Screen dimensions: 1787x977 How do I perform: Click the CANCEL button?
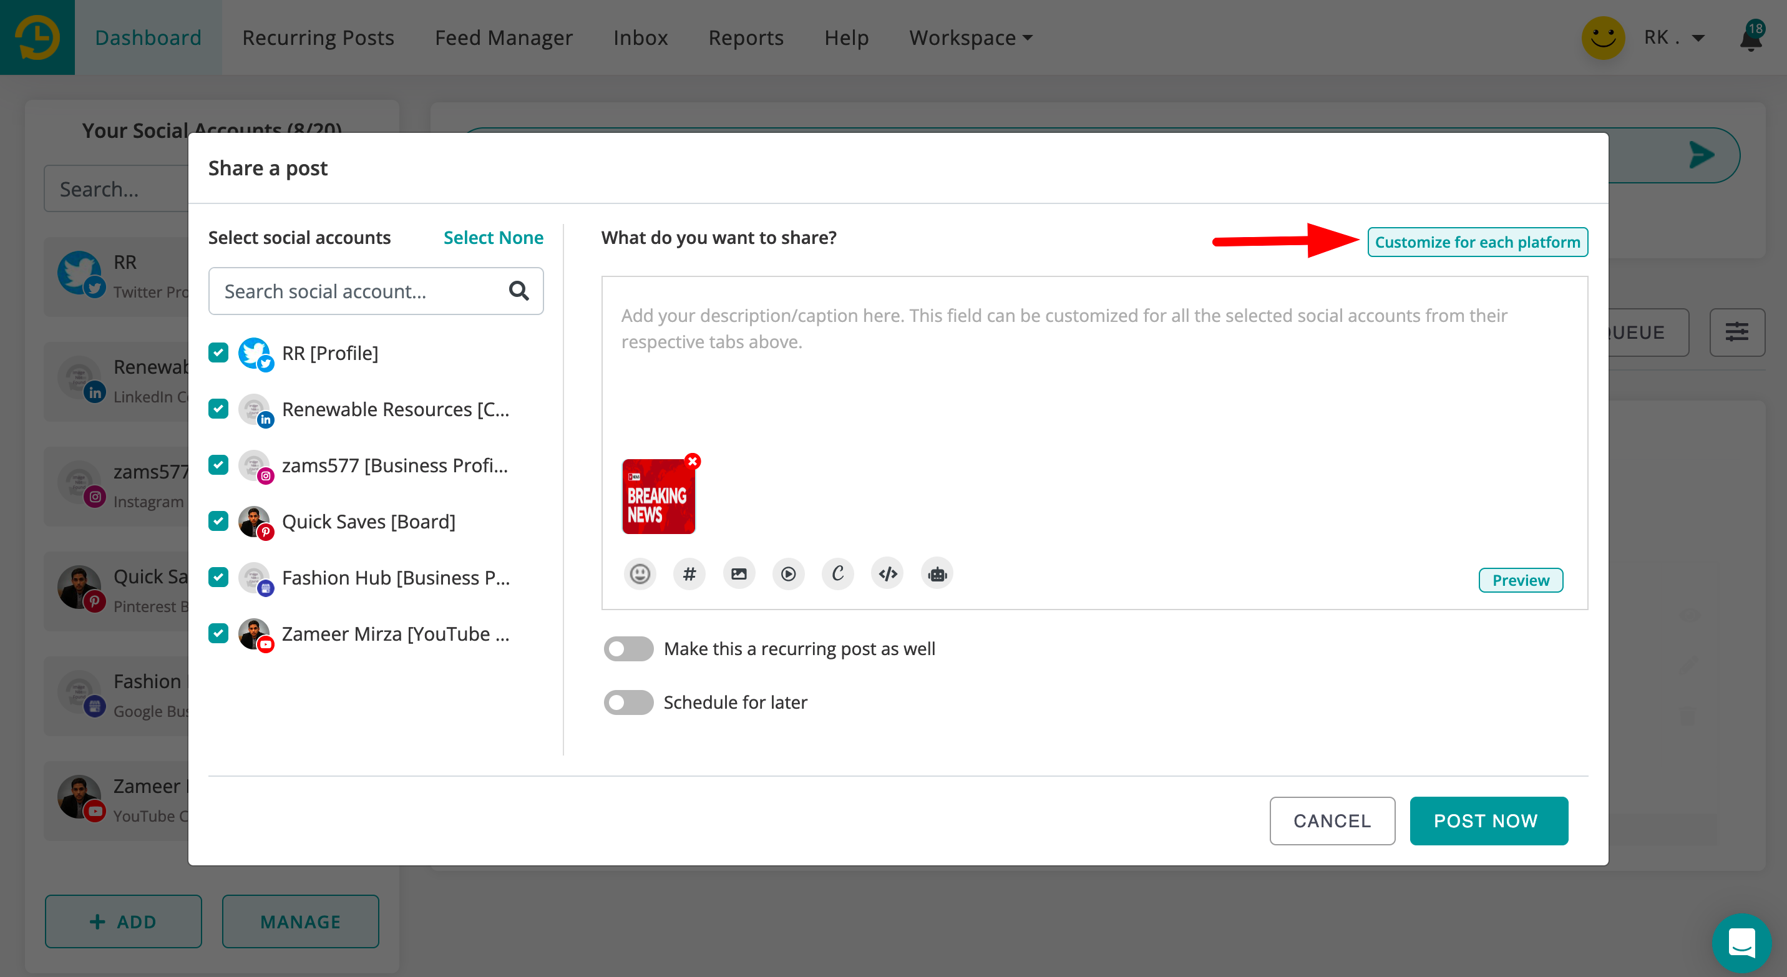pyautogui.click(x=1332, y=821)
